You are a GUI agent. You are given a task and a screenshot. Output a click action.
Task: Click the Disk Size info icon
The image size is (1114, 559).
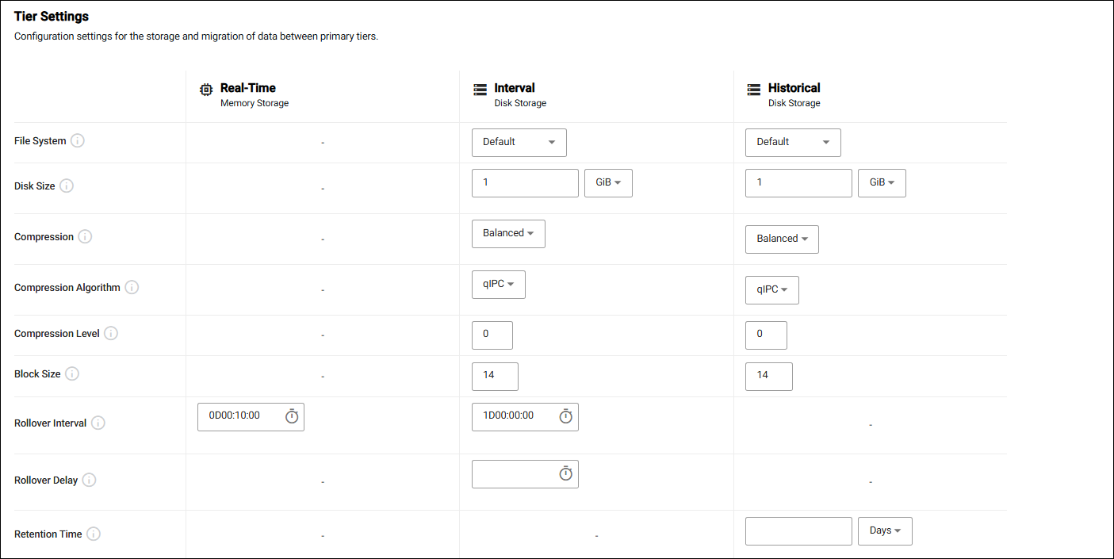(x=67, y=186)
